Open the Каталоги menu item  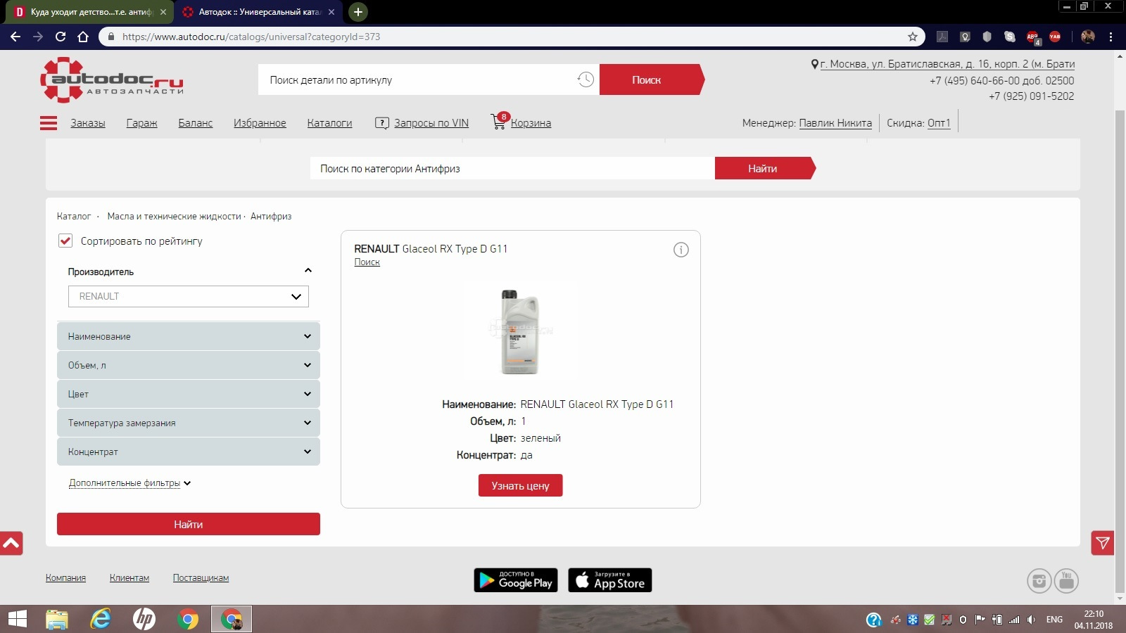(329, 123)
